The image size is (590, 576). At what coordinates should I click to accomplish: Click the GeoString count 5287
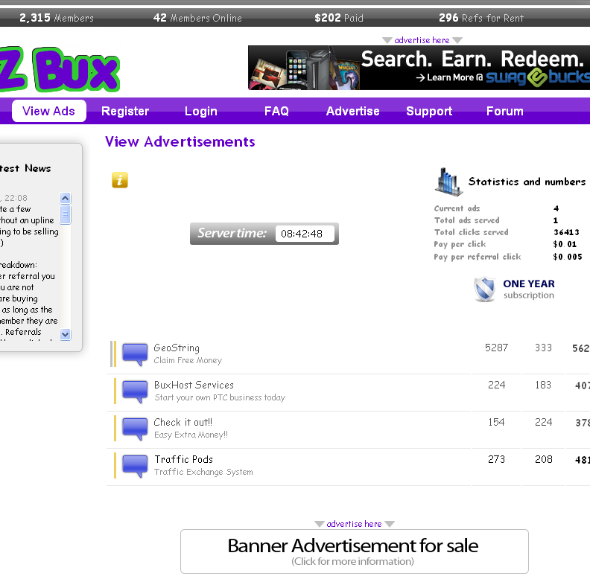(x=496, y=348)
